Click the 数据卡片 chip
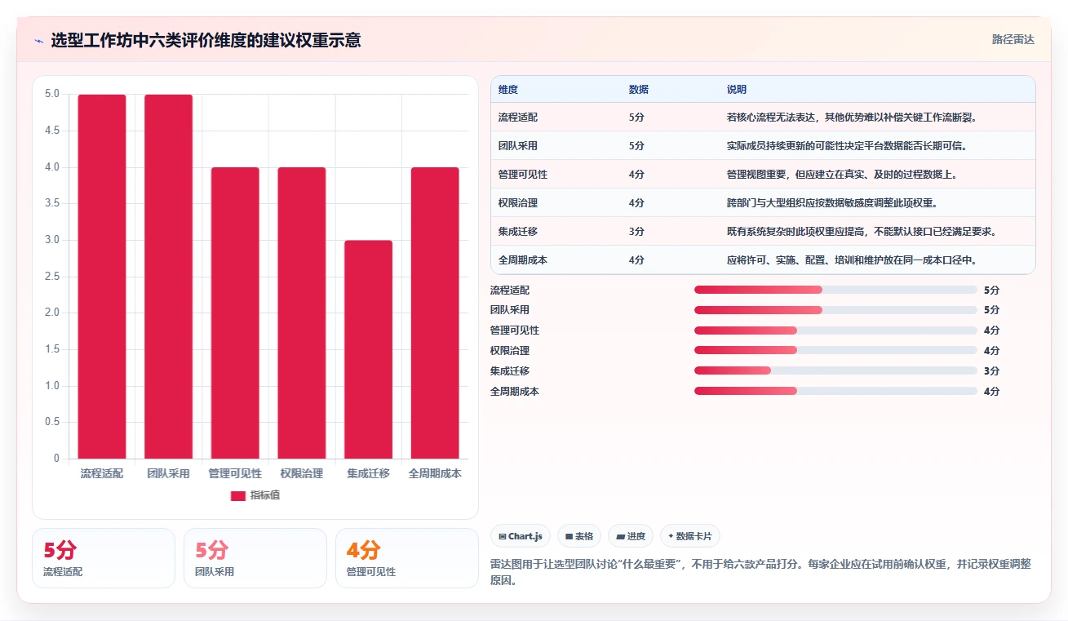Viewport: 1068px width, 621px height. pos(690,536)
